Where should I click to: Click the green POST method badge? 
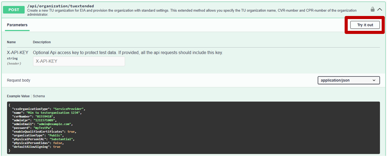[14, 10]
